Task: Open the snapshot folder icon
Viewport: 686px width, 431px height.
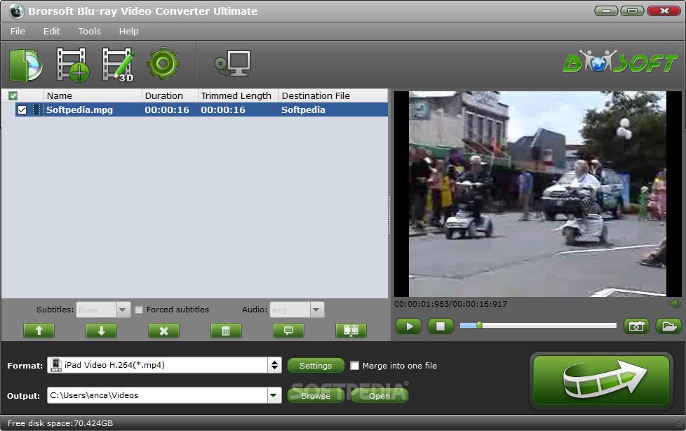Action: (x=668, y=326)
